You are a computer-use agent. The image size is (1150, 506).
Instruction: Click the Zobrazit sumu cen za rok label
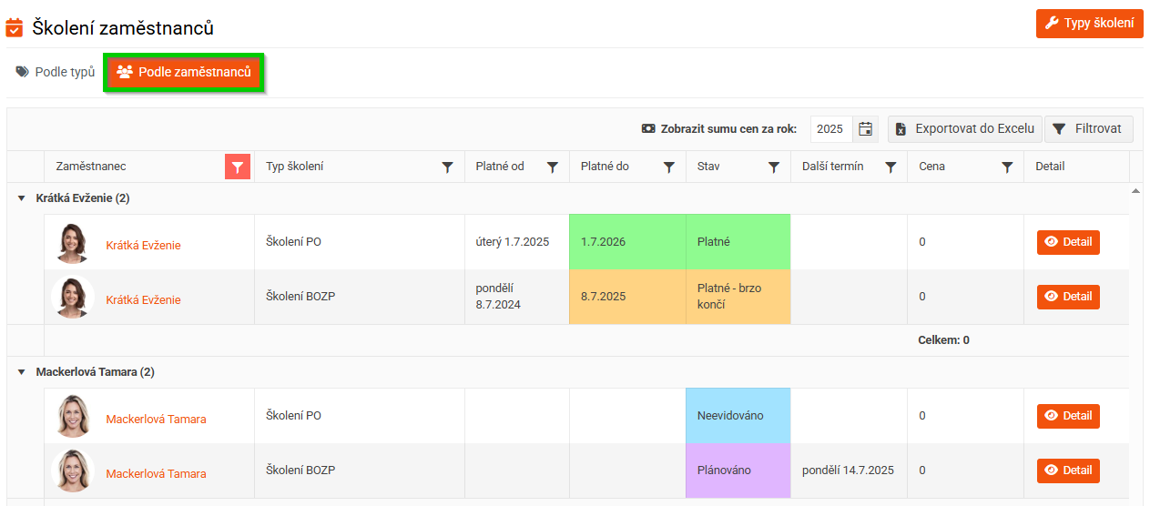point(719,129)
